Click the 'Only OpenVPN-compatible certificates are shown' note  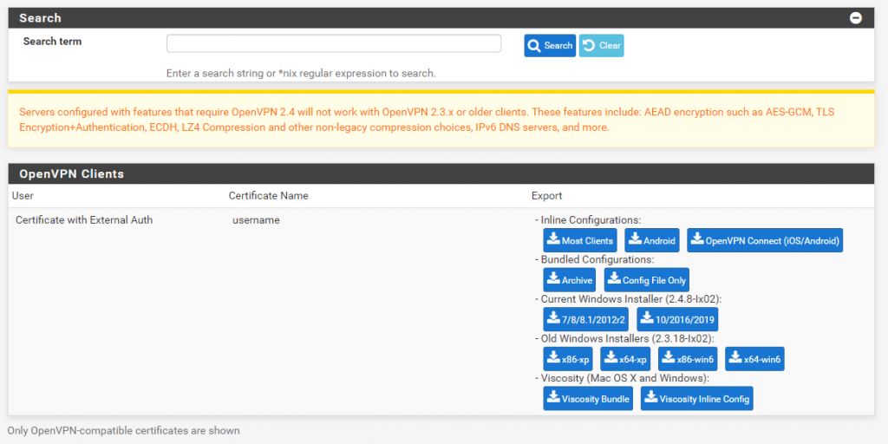[x=123, y=431]
